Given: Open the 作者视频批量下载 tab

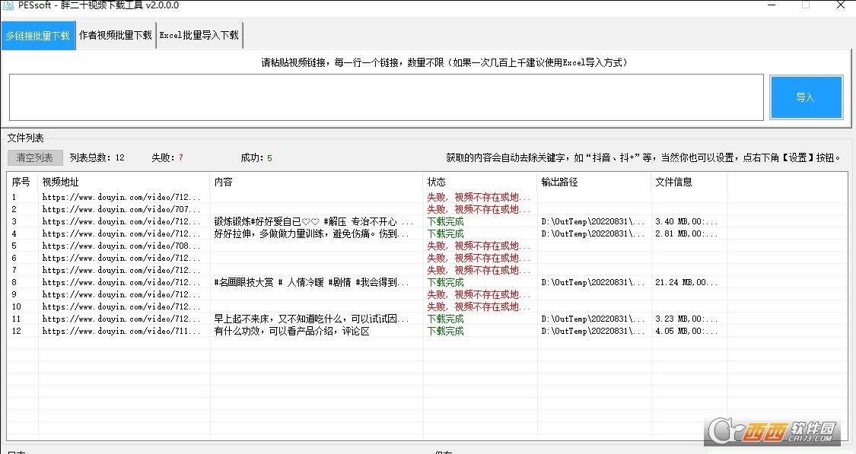Looking at the screenshot, I should (116, 36).
